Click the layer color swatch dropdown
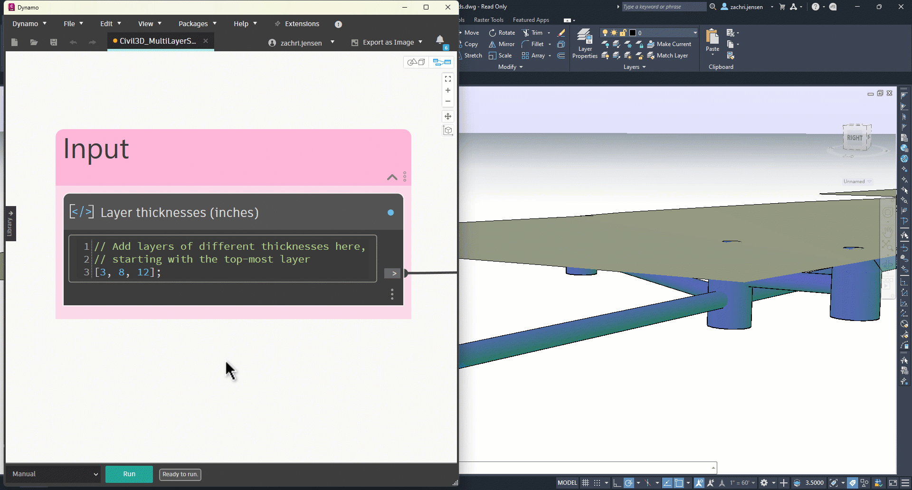Viewport: 912px width, 490px height. pyautogui.click(x=695, y=33)
